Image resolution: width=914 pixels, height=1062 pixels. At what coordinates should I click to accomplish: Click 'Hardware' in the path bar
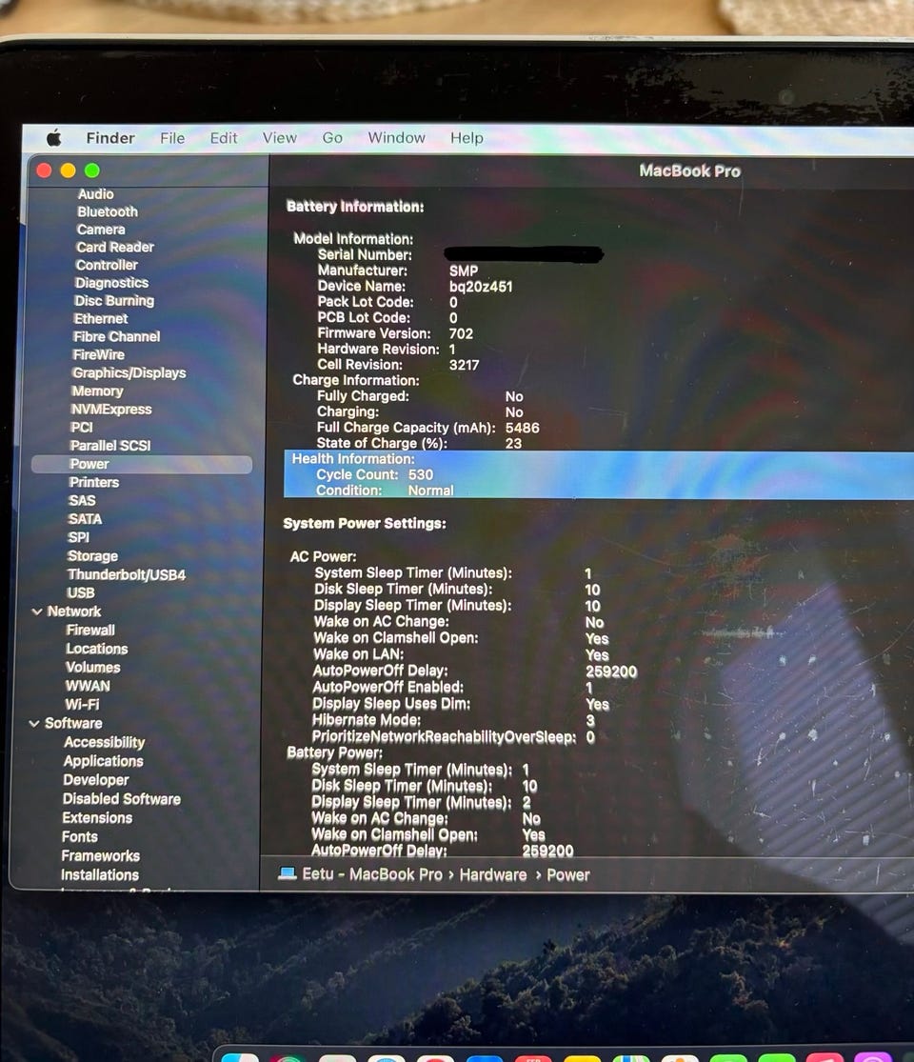493,875
